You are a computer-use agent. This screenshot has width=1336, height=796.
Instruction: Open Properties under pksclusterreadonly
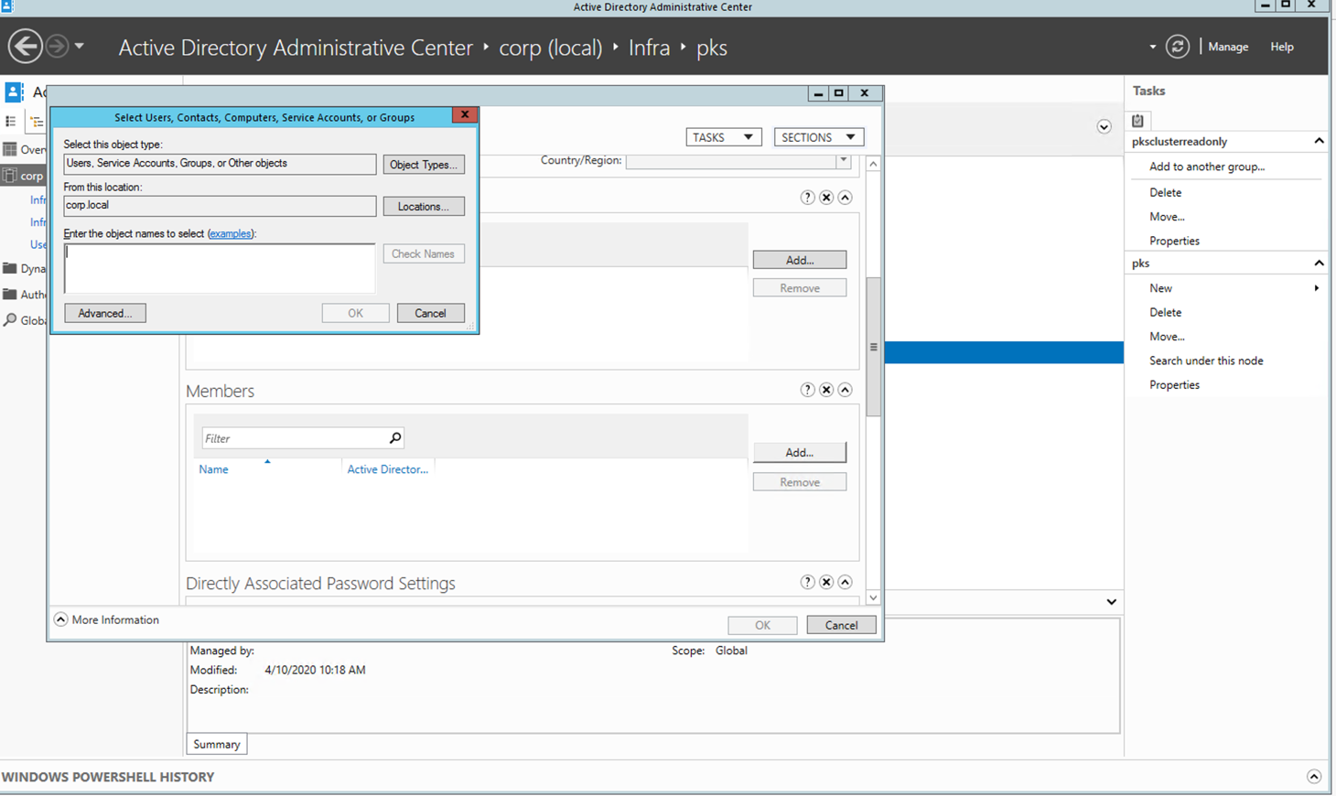click(1174, 241)
